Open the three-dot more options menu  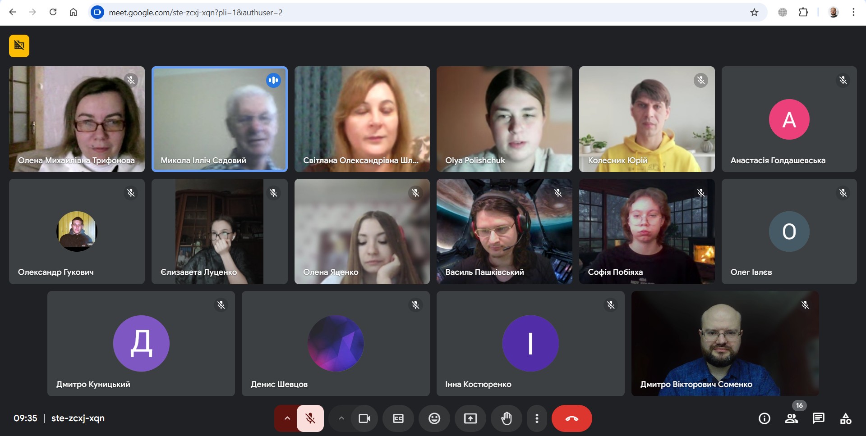[536, 418]
